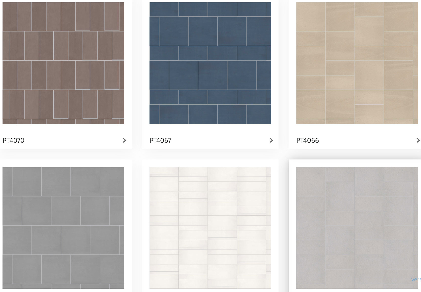This screenshot has width=421, height=292.
Task: Select the navy blue tile pattern image
Action: tap(210, 63)
